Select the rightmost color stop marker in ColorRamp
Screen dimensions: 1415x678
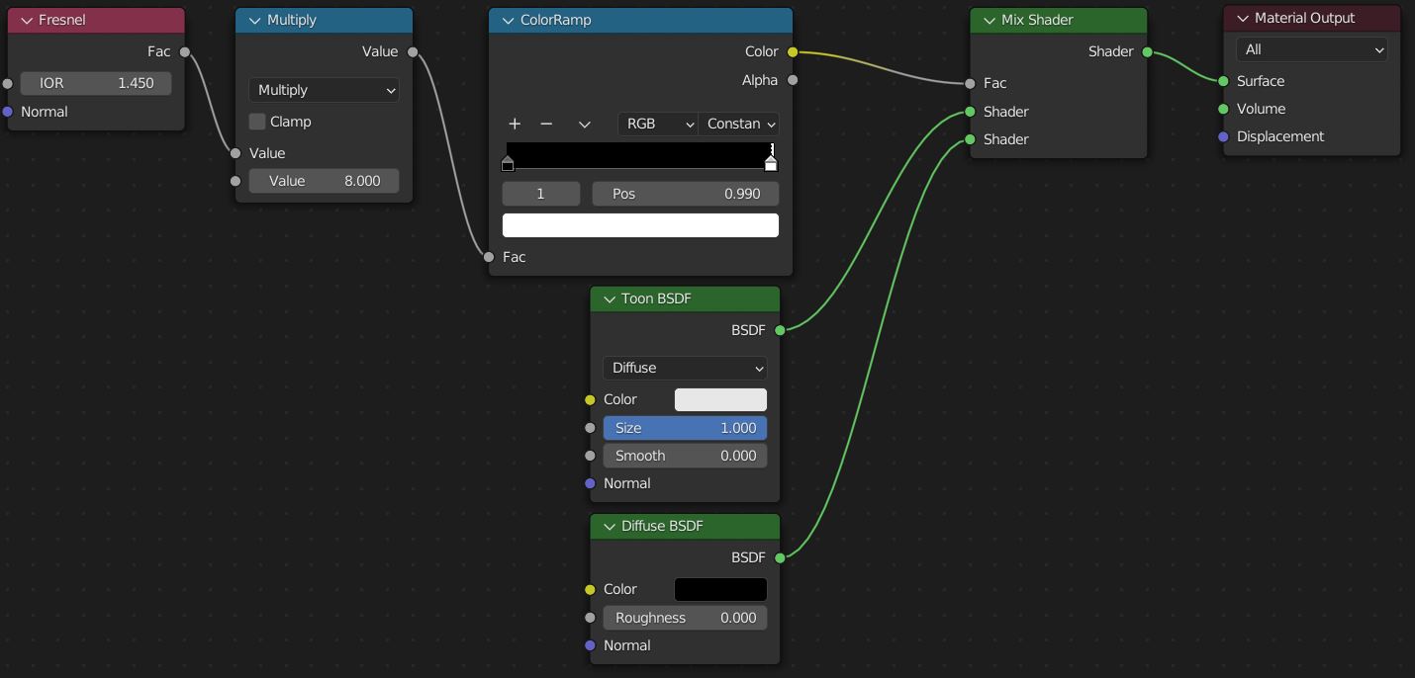point(771,163)
